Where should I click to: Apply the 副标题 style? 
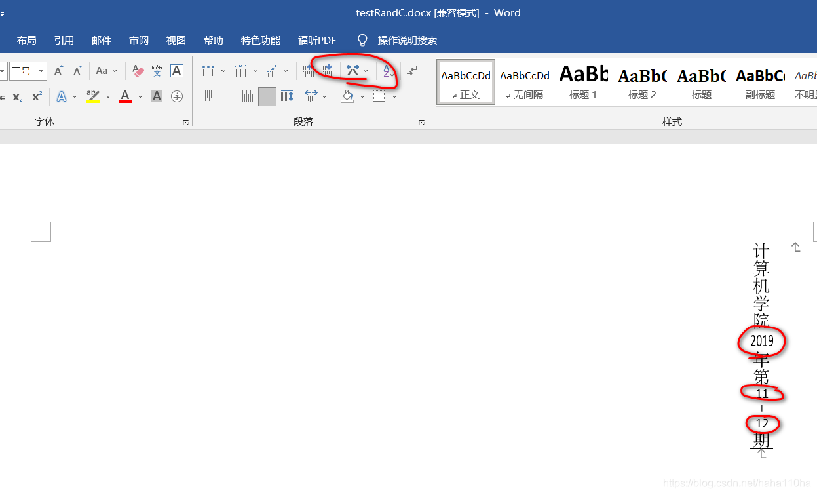[760, 82]
